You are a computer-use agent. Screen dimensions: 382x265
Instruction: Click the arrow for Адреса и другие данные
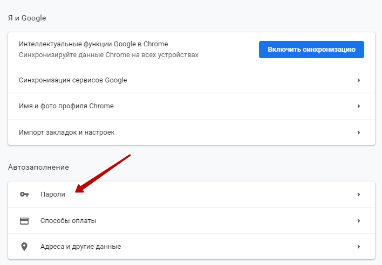coord(359,247)
